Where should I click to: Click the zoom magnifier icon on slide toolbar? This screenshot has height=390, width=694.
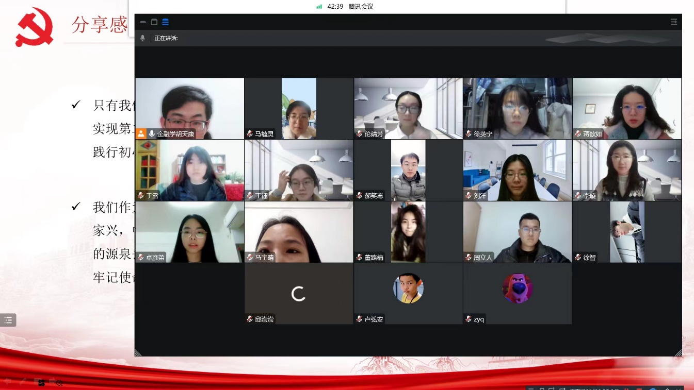(59, 383)
